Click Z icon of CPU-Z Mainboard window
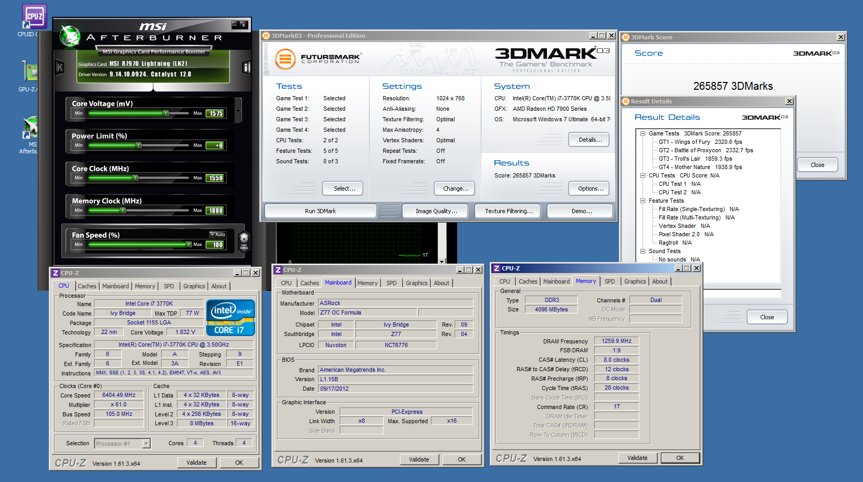This screenshot has height=482, width=863. pos(278,270)
